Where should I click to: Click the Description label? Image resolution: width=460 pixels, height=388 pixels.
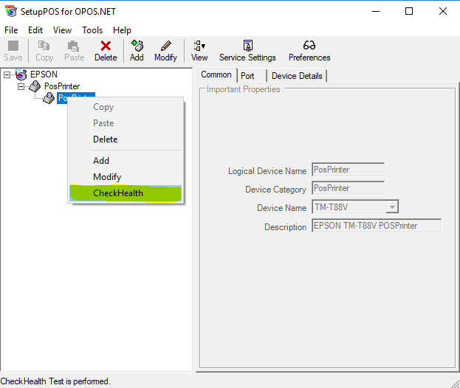tap(286, 226)
